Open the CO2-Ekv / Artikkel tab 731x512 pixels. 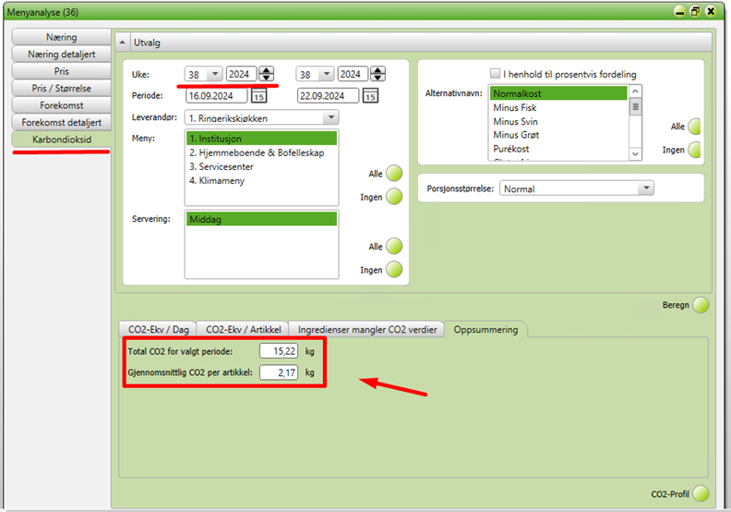(x=244, y=330)
